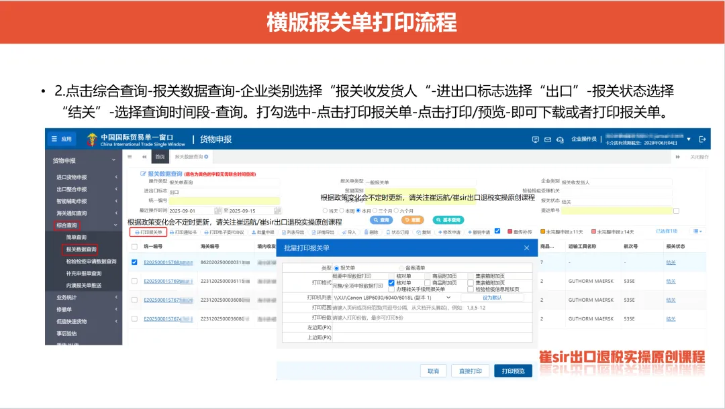Click the orange 重置 button
This screenshot has height=409, width=725.
(x=412, y=220)
